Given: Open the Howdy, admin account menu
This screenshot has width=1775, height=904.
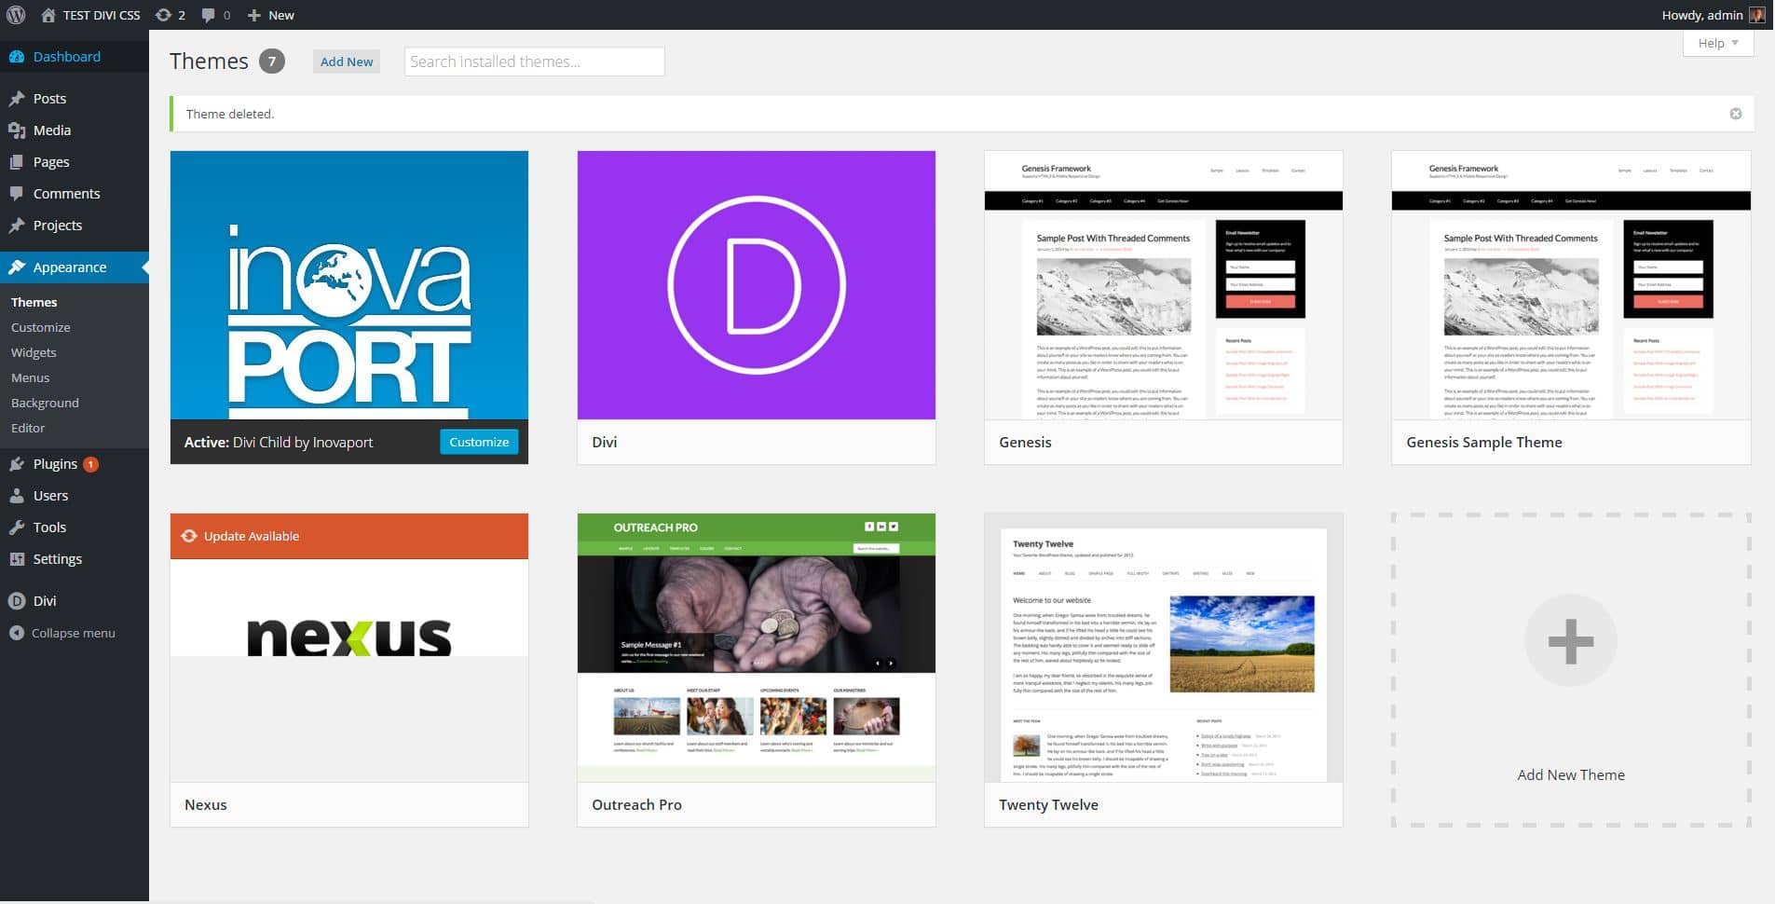Looking at the screenshot, I should 1713,15.
